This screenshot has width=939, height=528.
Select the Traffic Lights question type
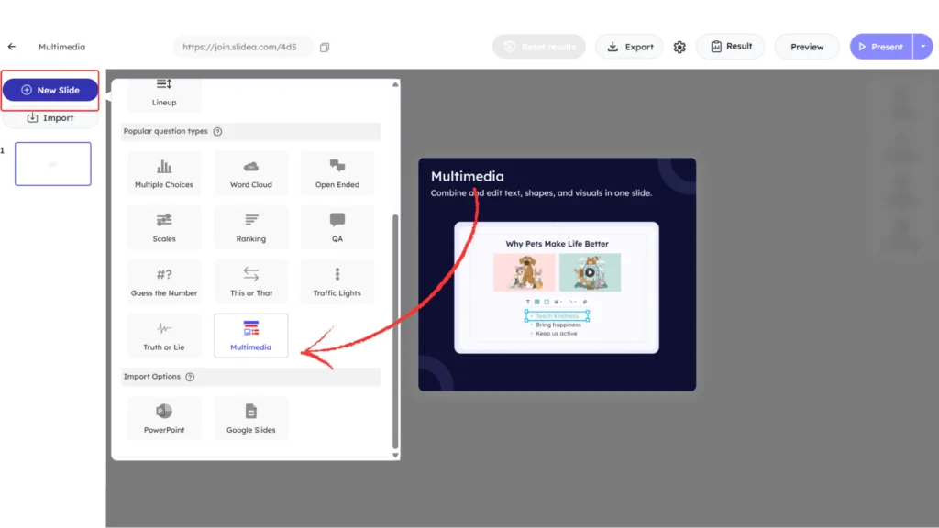337,280
